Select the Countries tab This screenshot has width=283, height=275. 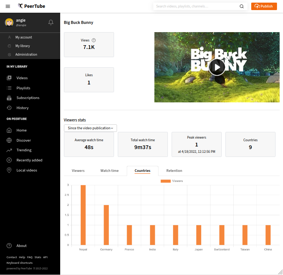coord(142,171)
